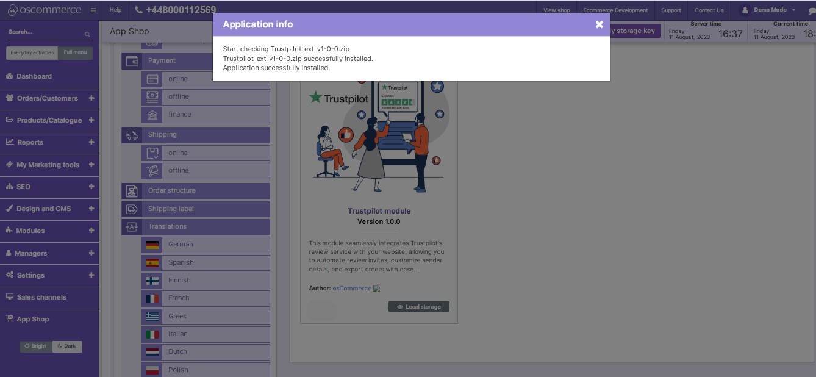Click the App Shop cart icon in the sidebar

coord(10,319)
